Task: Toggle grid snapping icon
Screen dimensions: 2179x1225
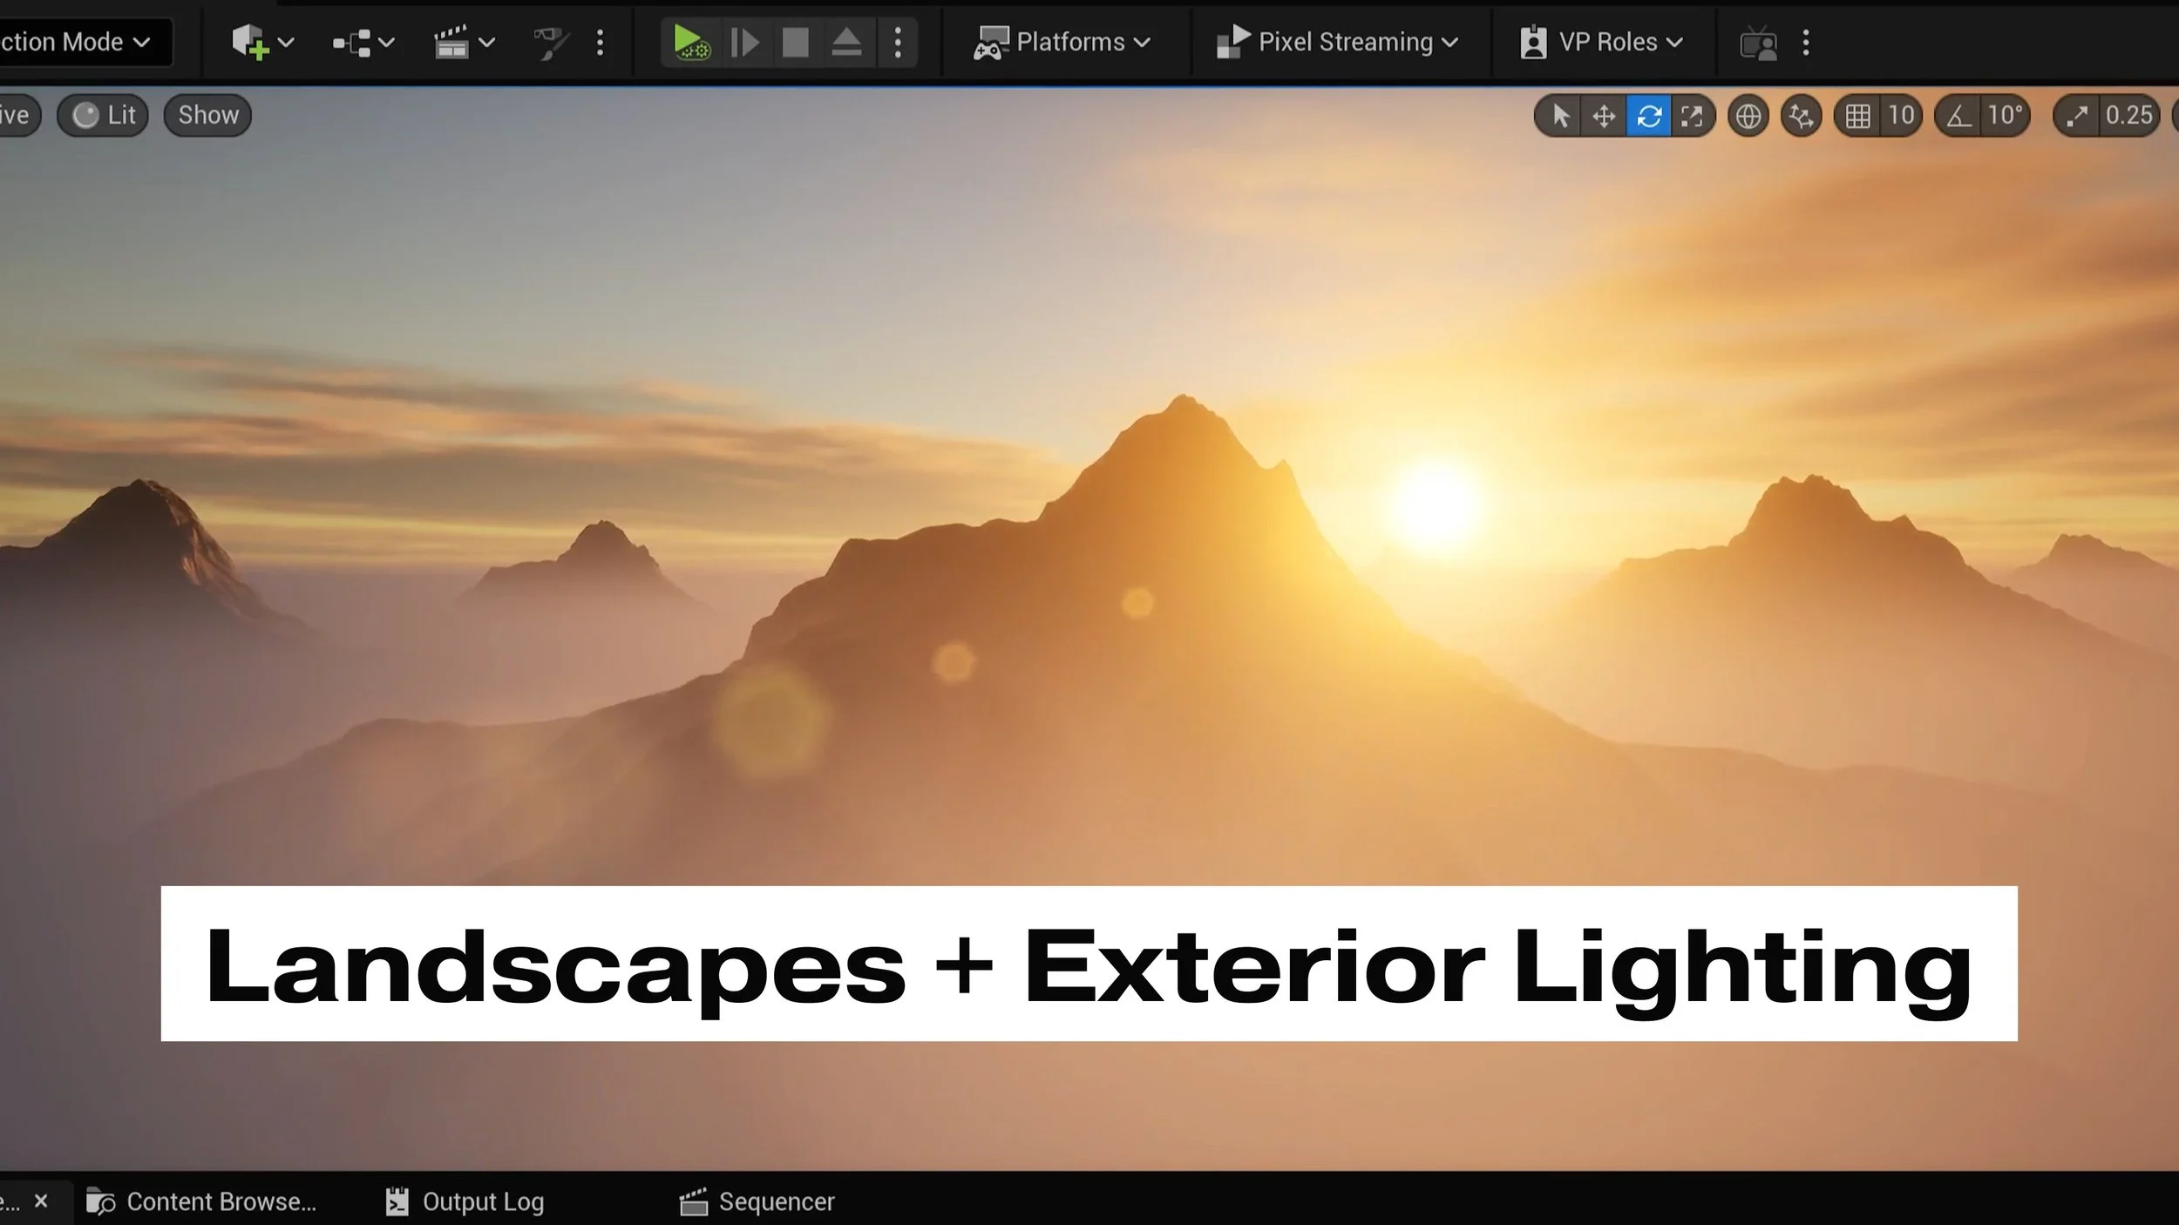Action: [x=1857, y=116]
